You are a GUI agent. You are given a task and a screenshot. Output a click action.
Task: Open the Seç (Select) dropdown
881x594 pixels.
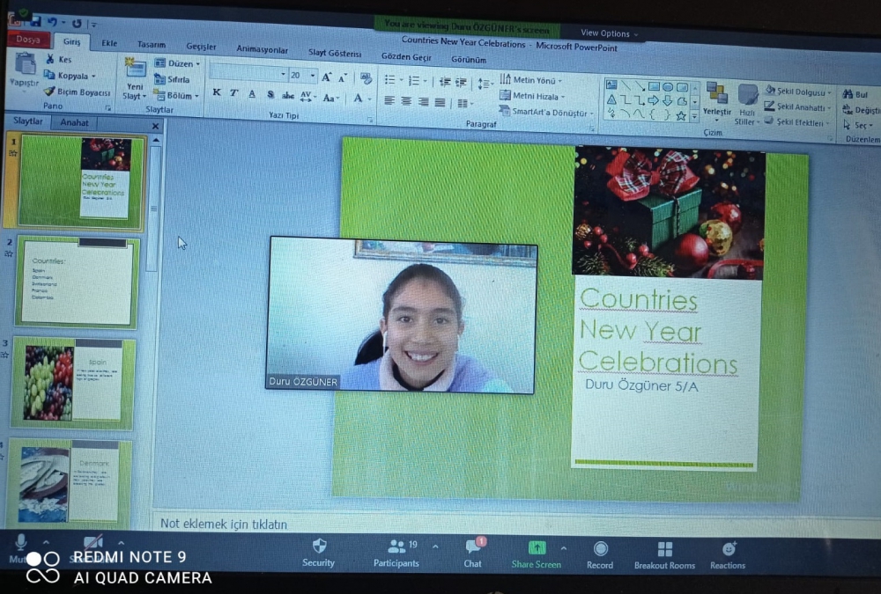pos(858,125)
